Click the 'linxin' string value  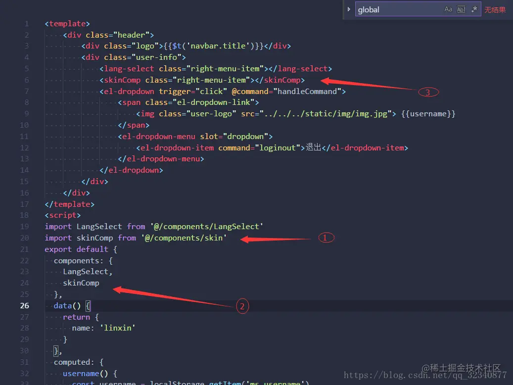[118, 328]
